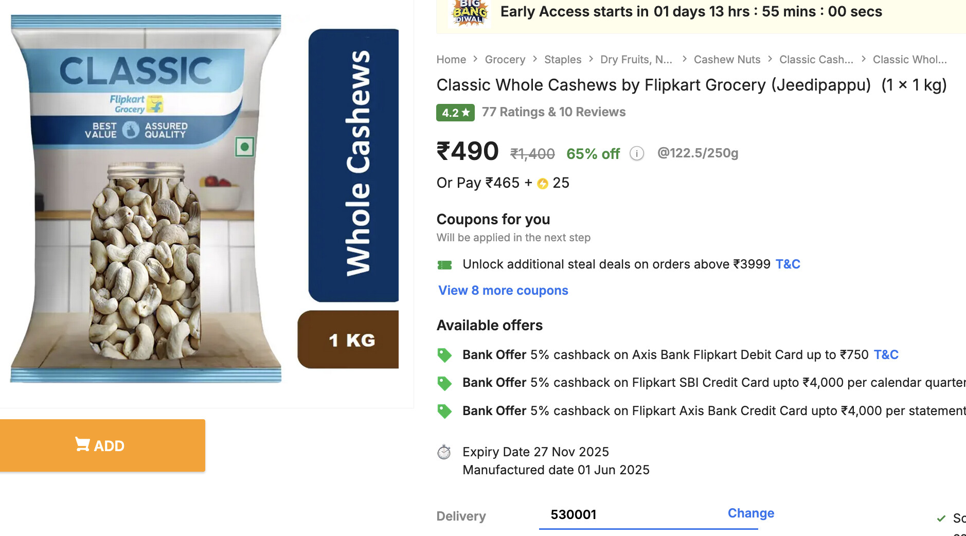Click the Big Bang Diwali sale badge
The height and width of the screenshot is (536, 966).
[469, 13]
